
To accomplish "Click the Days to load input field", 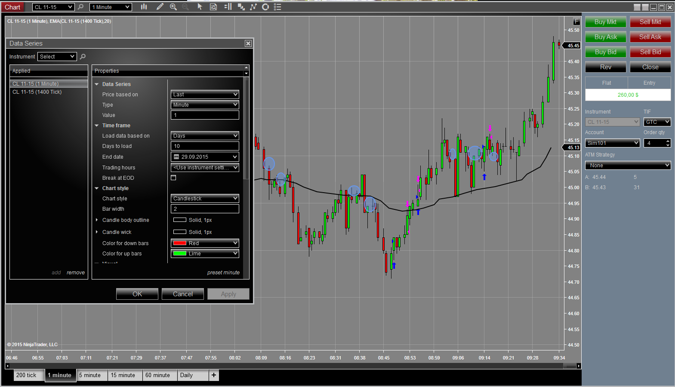I will tap(205, 146).
